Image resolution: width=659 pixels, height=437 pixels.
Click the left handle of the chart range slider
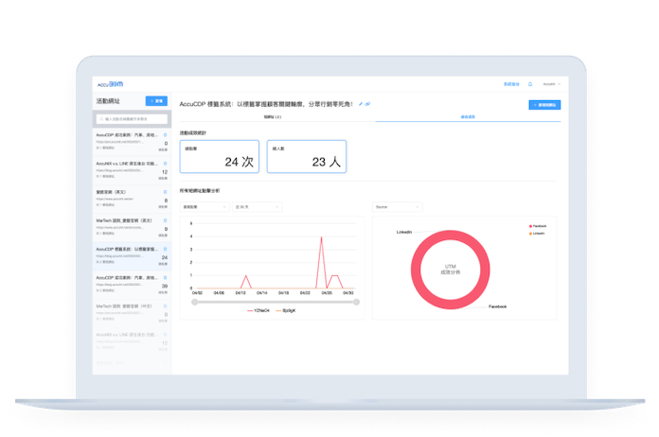pos(195,302)
